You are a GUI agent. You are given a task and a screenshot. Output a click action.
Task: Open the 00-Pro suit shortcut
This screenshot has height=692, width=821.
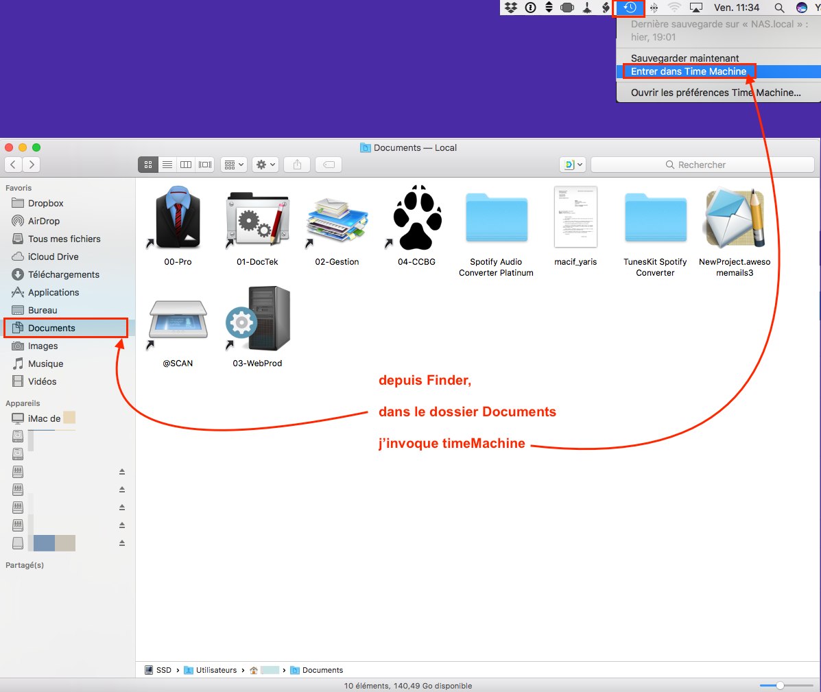pyautogui.click(x=178, y=219)
